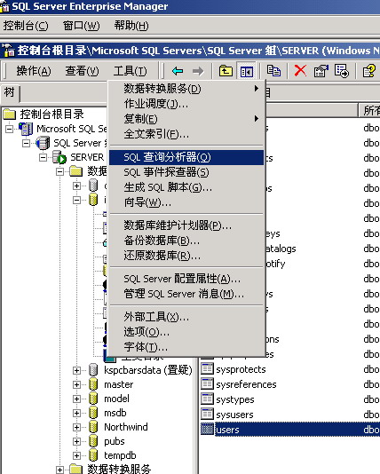Open SQL Server 配置属性(A)... menu item
380x474 pixels.
point(186,279)
